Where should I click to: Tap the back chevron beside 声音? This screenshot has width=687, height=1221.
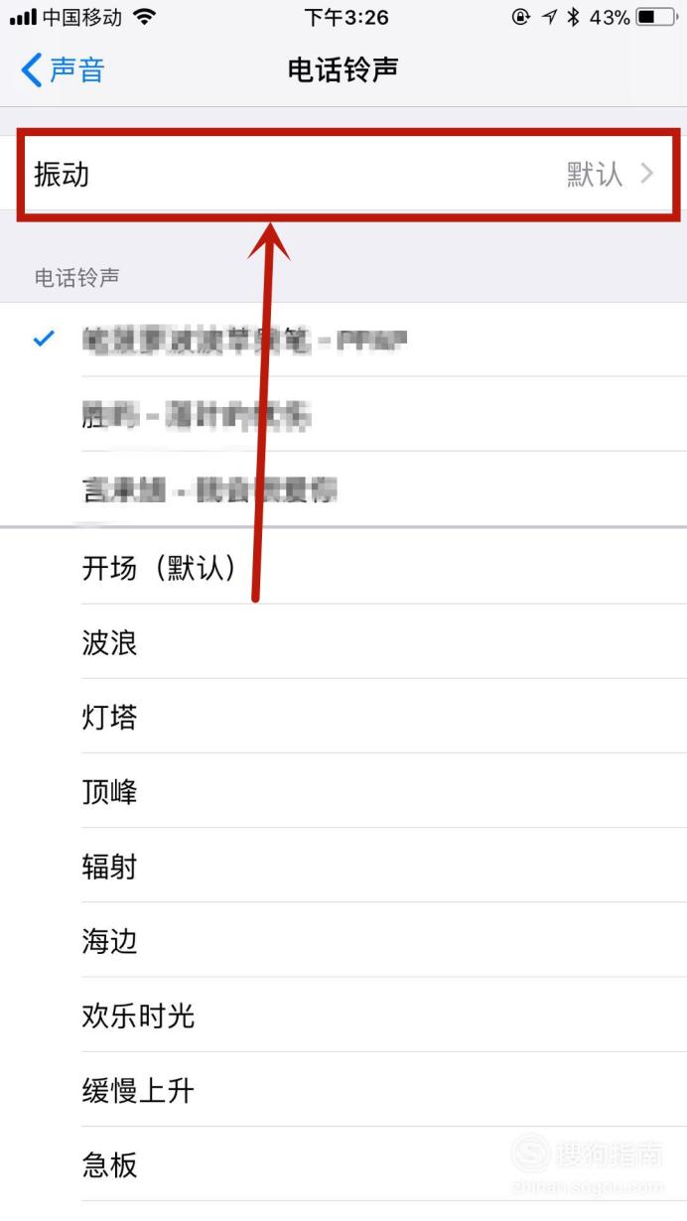click(x=31, y=70)
